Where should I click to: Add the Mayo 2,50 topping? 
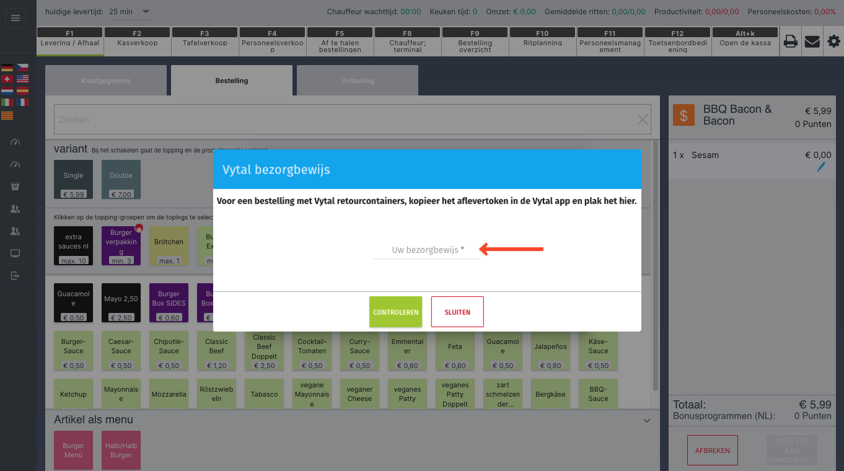point(121,303)
